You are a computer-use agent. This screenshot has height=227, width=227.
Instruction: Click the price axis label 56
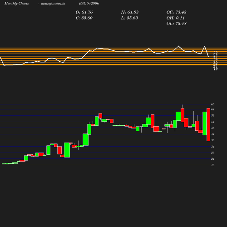pyautogui.click(x=213, y=115)
